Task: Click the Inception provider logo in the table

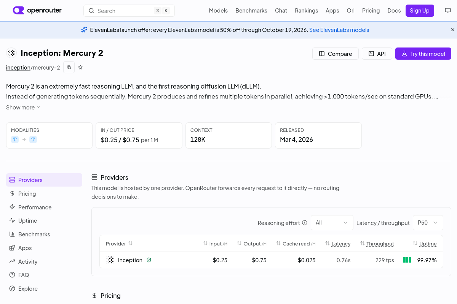Action: 110,260
